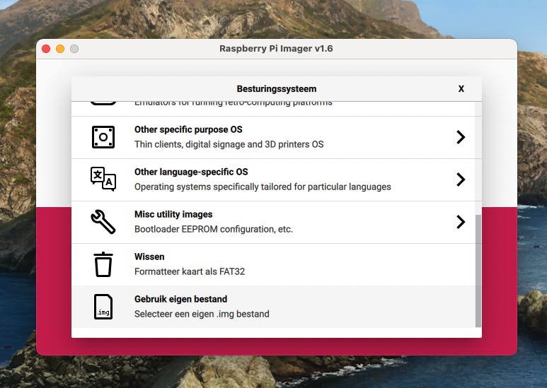Screen dimensions: 547x388
Task: Choose 'Gebruik eigen bestand' title
Action: [180, 299]
